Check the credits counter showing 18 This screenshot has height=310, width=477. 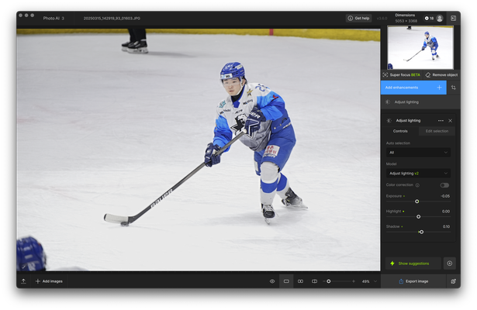click(429, 19)
